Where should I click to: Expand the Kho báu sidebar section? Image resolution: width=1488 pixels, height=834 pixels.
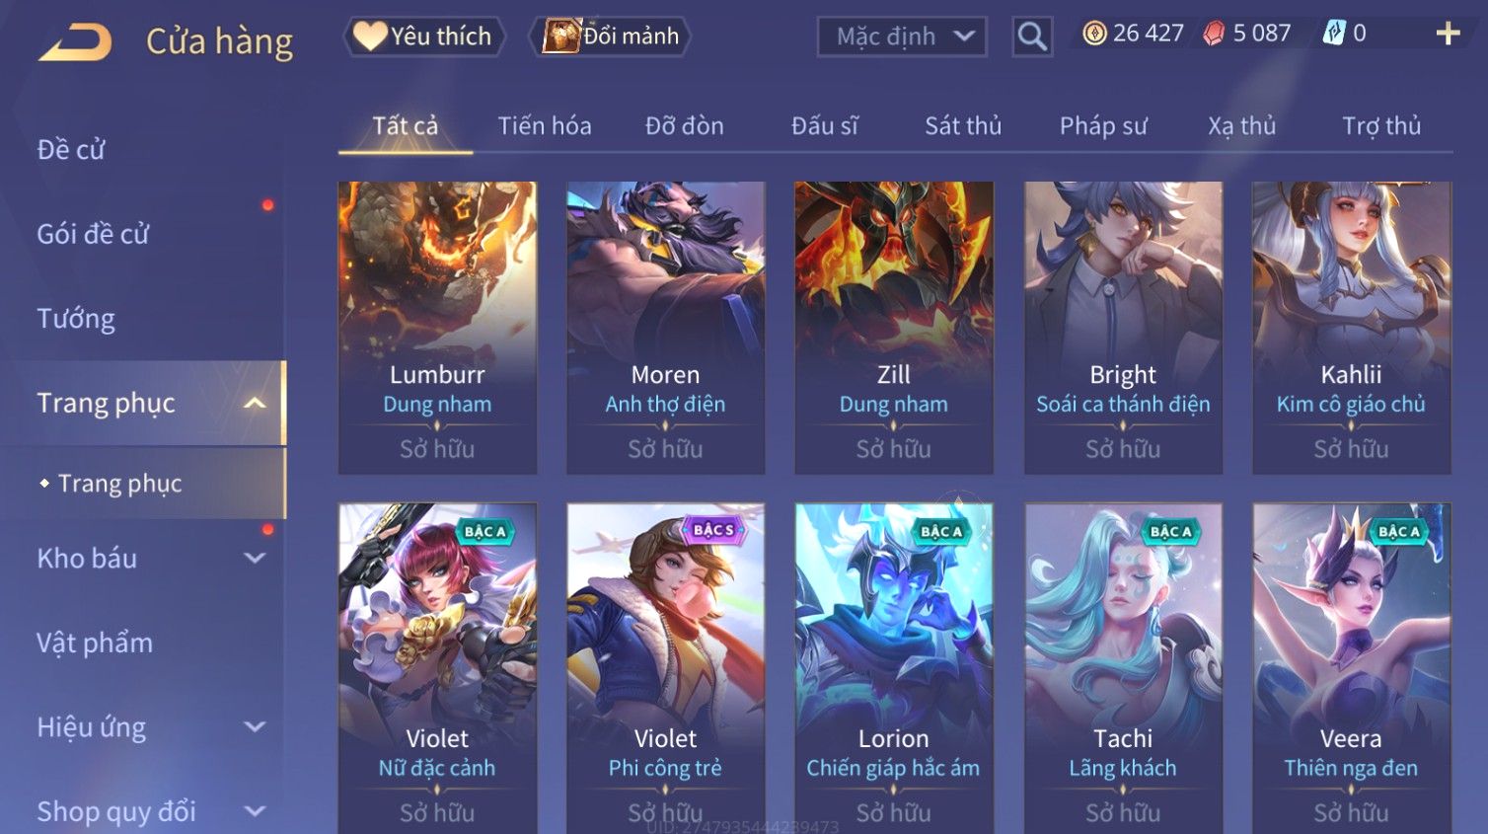(255, 559)
